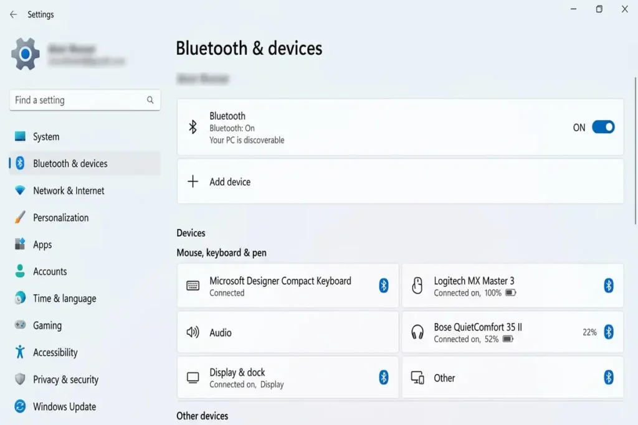Click the System monitor icon in sidebar
Screen dimensions: 638x425
pos(20,136)
